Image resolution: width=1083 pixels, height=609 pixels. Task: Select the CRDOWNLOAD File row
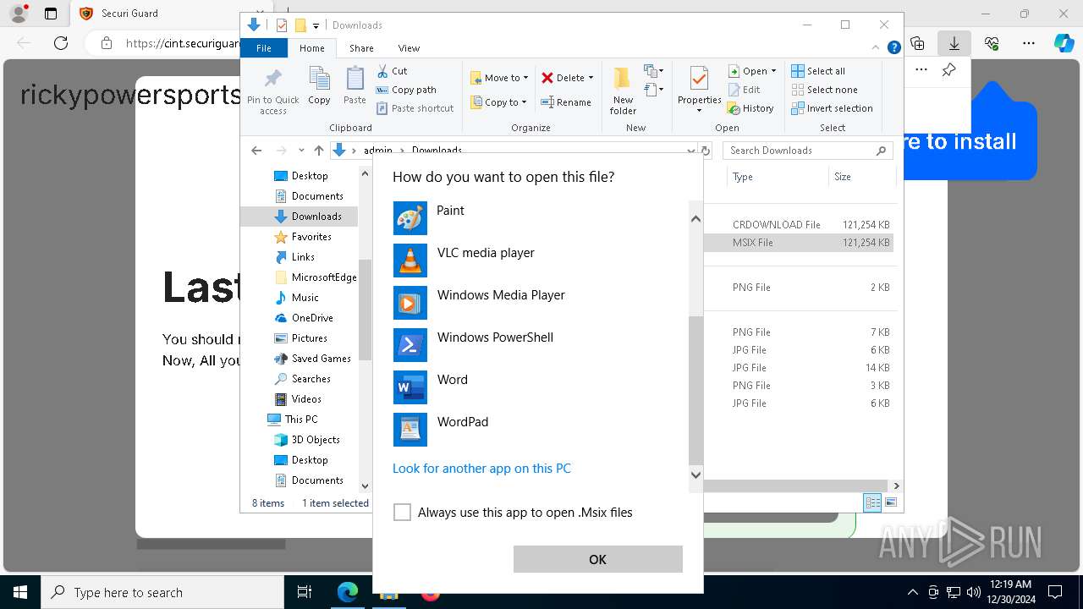(799, 225)
